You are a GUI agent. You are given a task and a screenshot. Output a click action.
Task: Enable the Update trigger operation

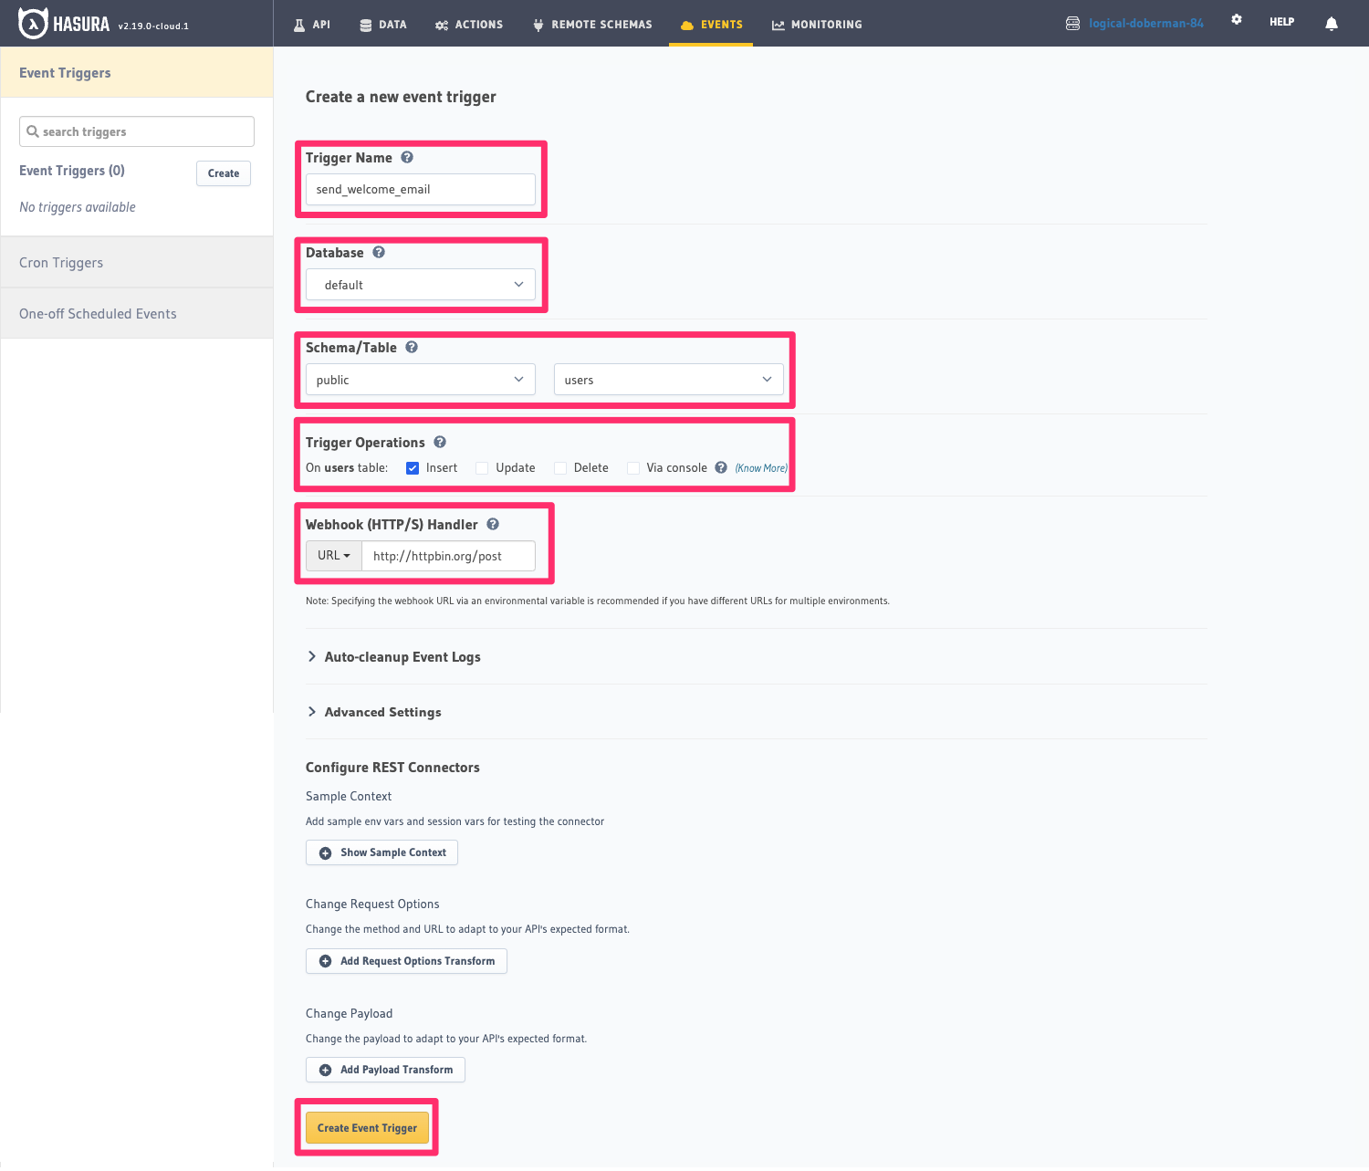482,467
